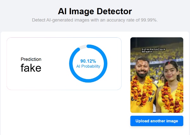Click the Prediction label
This screenshot has width=190, height=135.
pyautogui.click(x=31, y=59)
